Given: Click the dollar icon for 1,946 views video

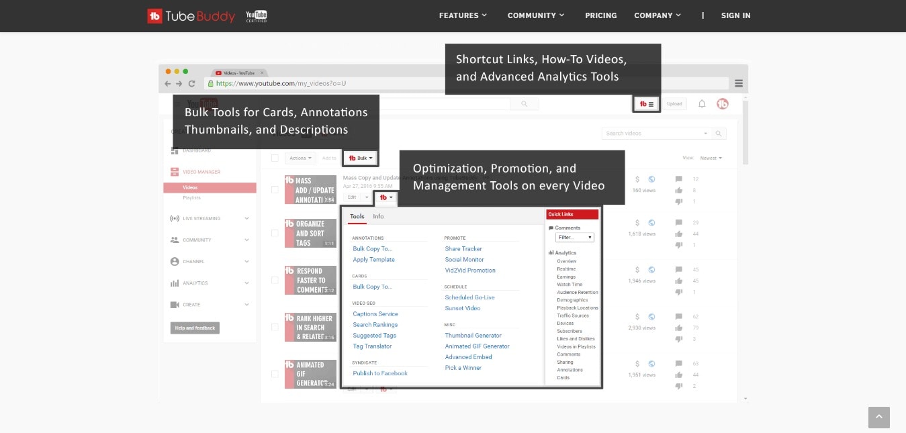Looking at the screenshot, I should coord(637,270).
